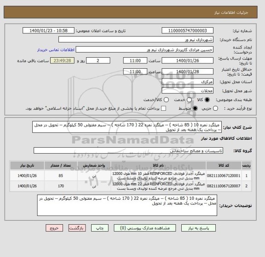
Task: Click the خروج exit button
Action: (54, 228)
